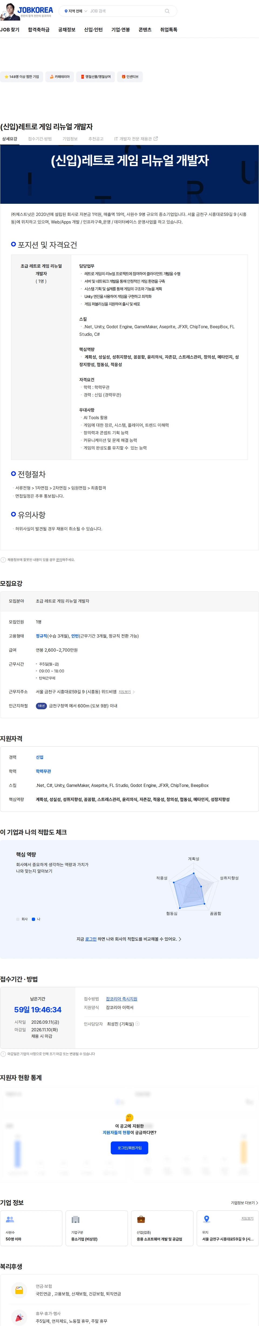The width and height of the screenshot is (259, 1326).
Task: Click the 명절선물/명절상여 chip
Action: (x=96, y=77)
